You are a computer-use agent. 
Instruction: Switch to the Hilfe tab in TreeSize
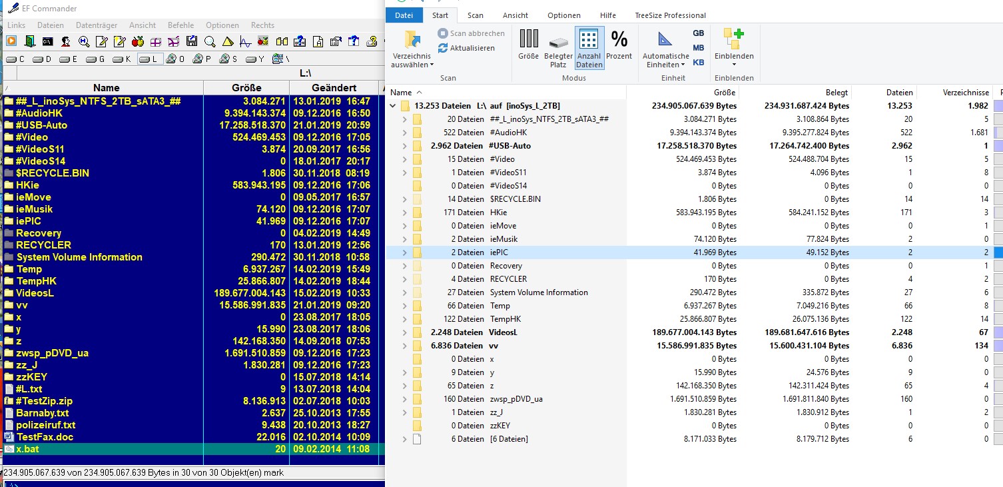pos(607,15)
